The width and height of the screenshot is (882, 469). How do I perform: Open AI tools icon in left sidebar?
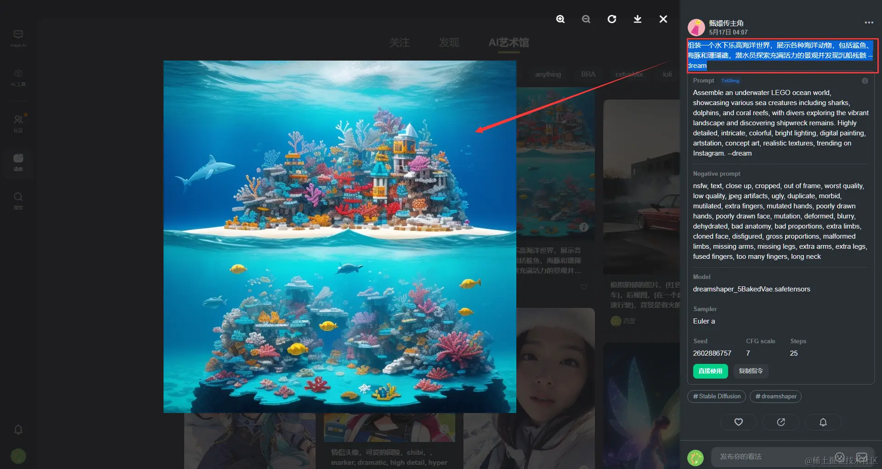click(18, 77)
